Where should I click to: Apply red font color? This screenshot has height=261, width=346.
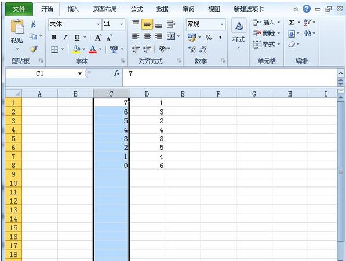click(x=93, y=49)
